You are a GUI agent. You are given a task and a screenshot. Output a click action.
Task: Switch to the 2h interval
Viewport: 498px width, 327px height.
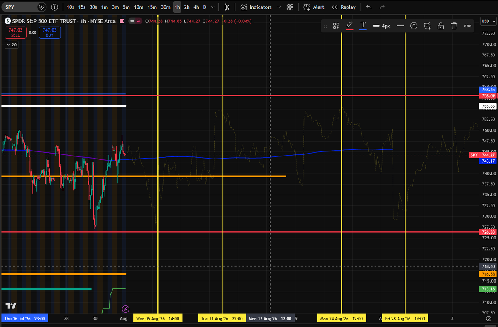click(187, 7)
